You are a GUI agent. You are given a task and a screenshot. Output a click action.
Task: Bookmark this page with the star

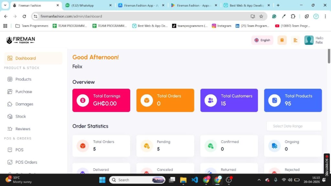click(x=261, y=16)
